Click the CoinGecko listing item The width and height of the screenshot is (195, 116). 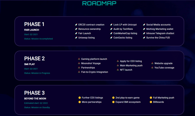(123, 38)
